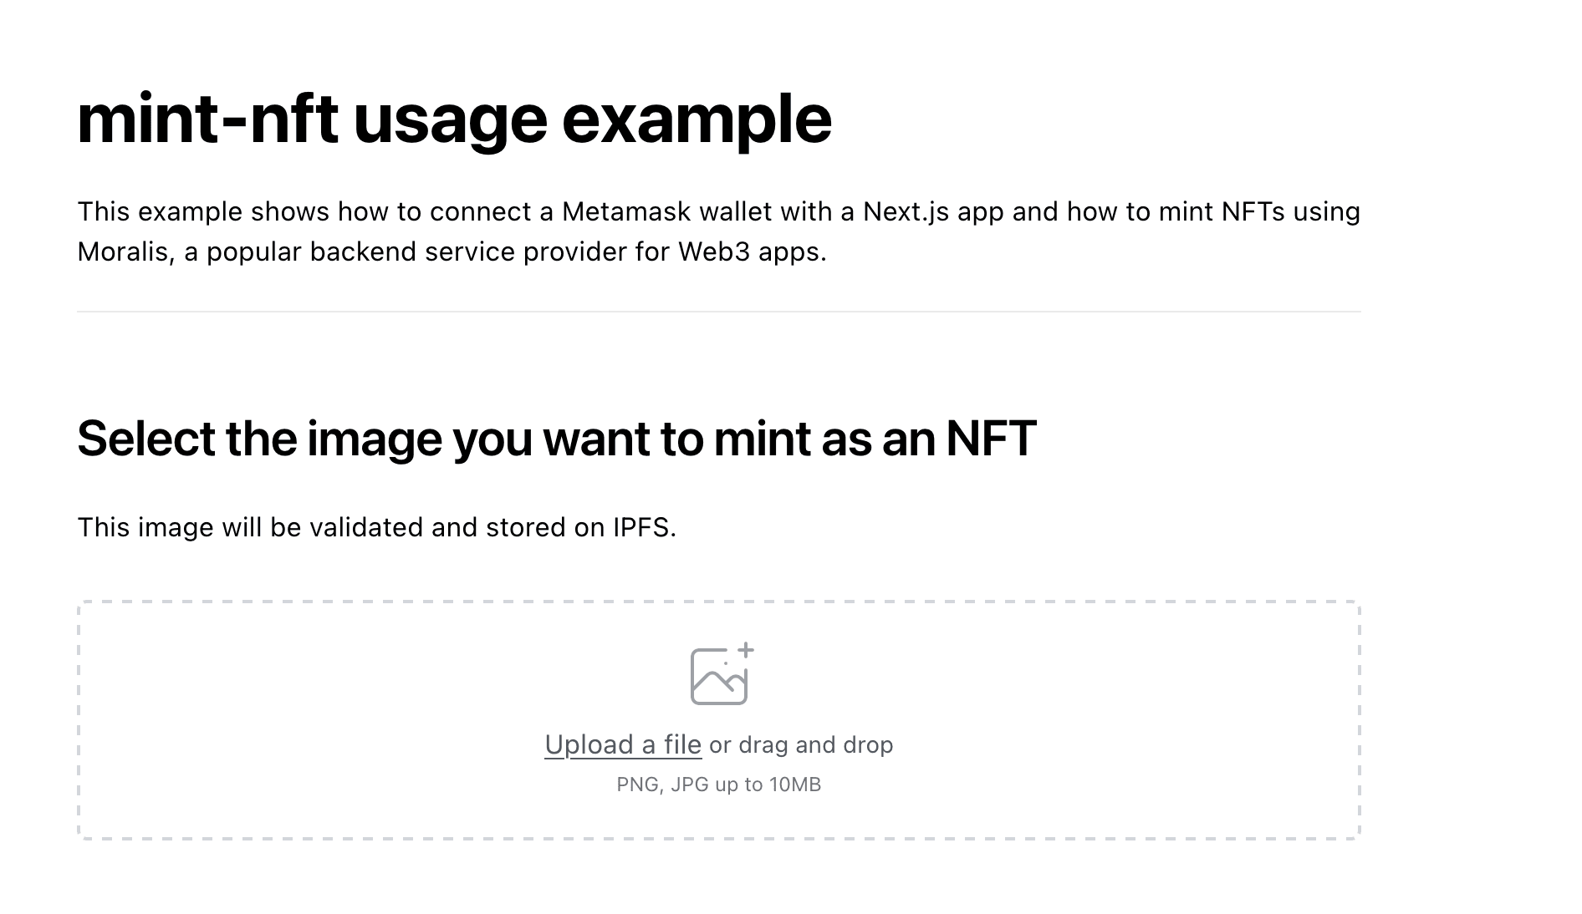Click the 'PNG, JPG up to 10MB' hint text

(x=721, y=784)
